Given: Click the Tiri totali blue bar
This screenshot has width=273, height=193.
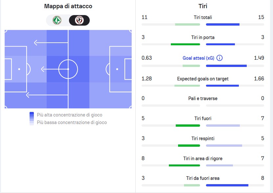Looking at the screenshot, I should click(x=223, y=25).
